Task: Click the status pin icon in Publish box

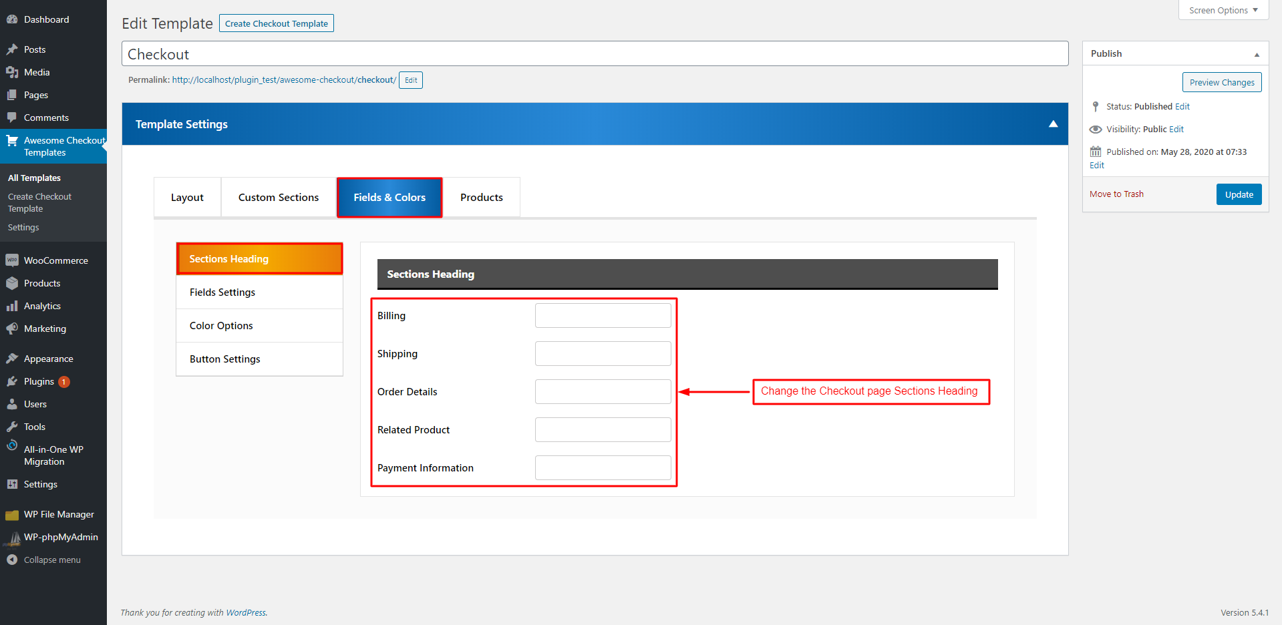Action: [1096, 107]
